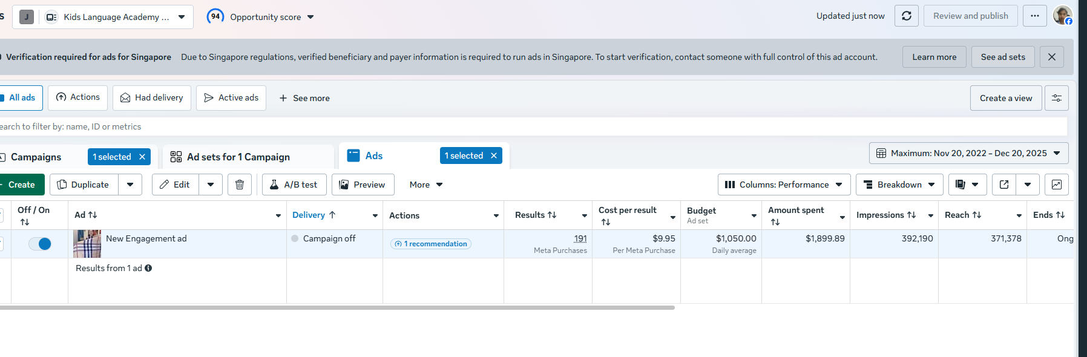
Task: Open the Breakdown dropdown
Action: [x=899, y=185]
